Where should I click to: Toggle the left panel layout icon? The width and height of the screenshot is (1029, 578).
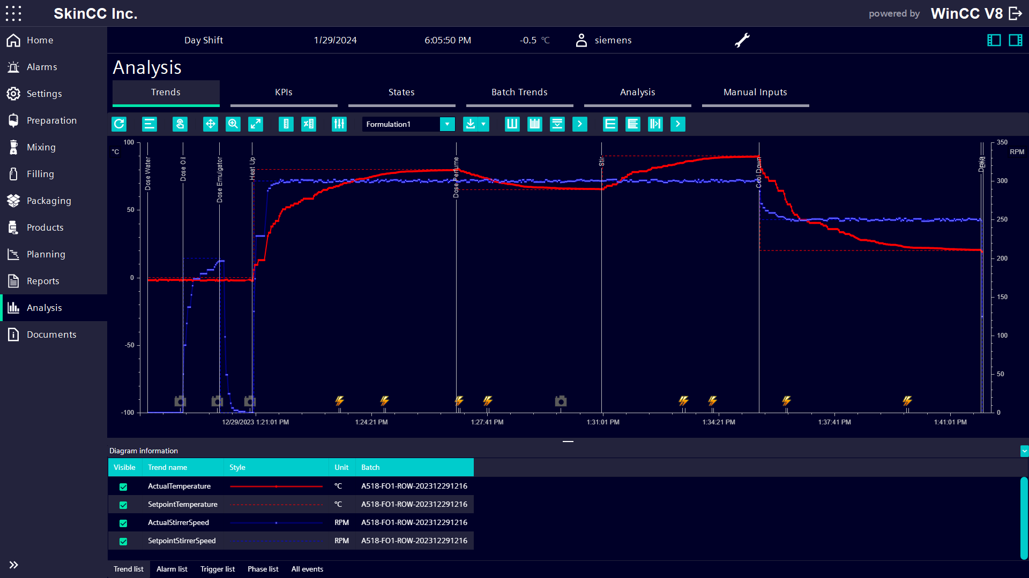point(994,40)
